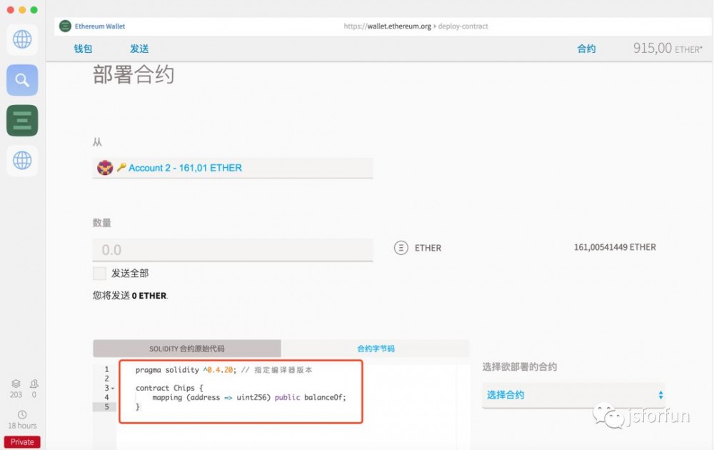This screenshot has width=714, height=450.
Task: Open the search tool in the left sidebar
Action: [x=21, y=80]
